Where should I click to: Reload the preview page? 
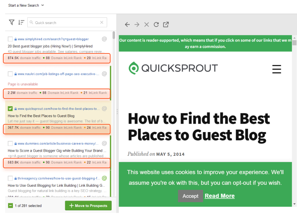[x=156, y=24]
